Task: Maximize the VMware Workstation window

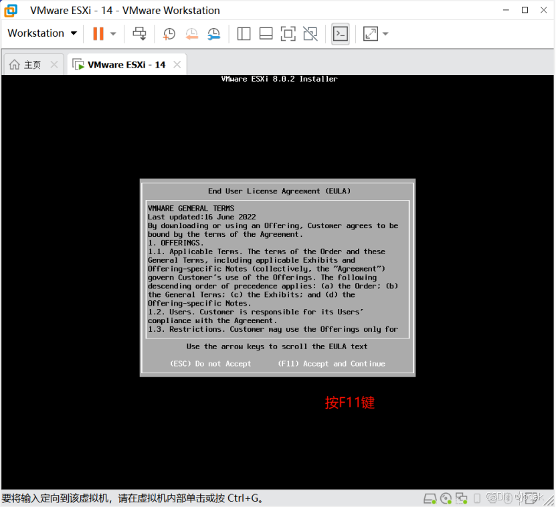Action: [525, 10]
